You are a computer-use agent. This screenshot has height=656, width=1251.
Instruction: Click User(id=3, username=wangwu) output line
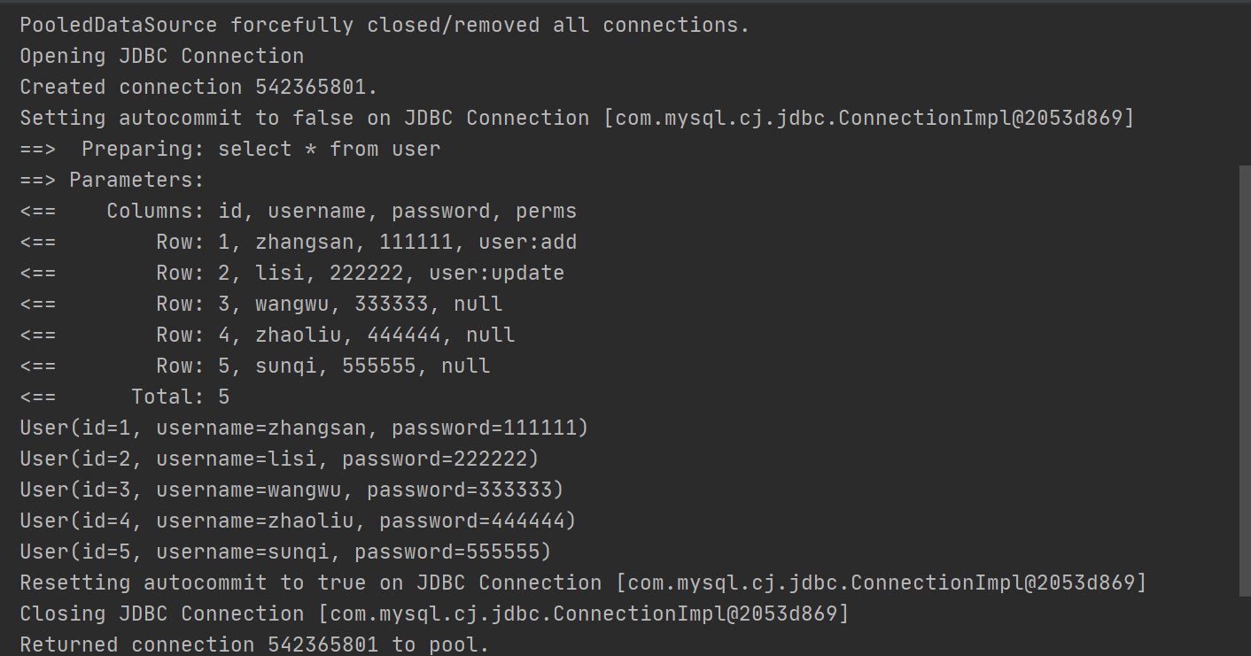coord(292,490)
